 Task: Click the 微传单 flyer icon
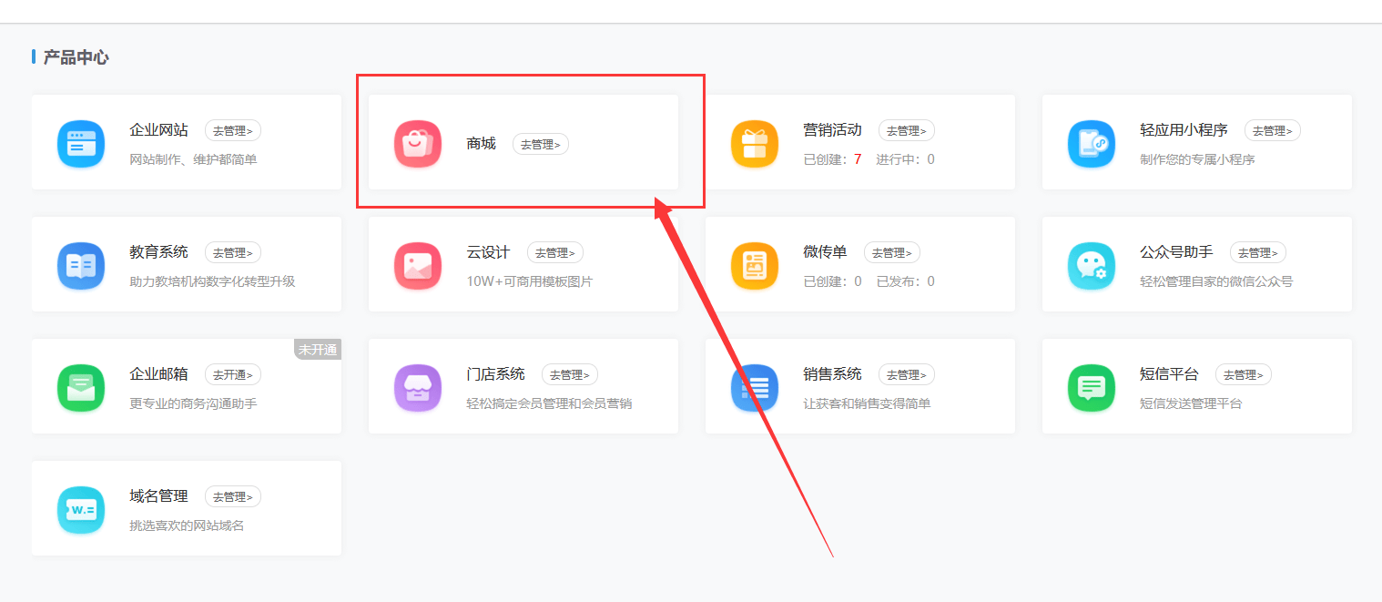coord(755,266)
